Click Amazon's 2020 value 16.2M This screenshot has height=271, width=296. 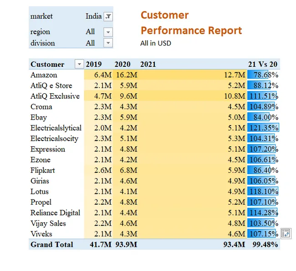(127, 75)
